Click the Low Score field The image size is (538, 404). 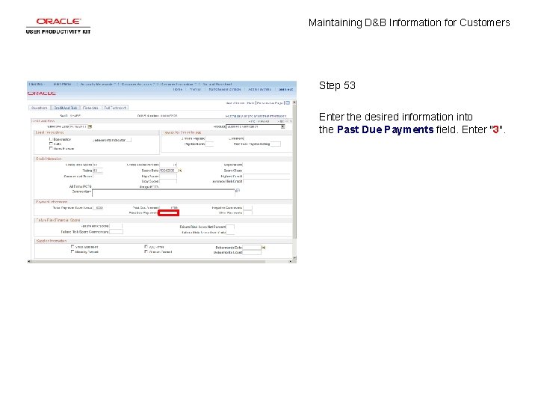click(x=168, y=181)
